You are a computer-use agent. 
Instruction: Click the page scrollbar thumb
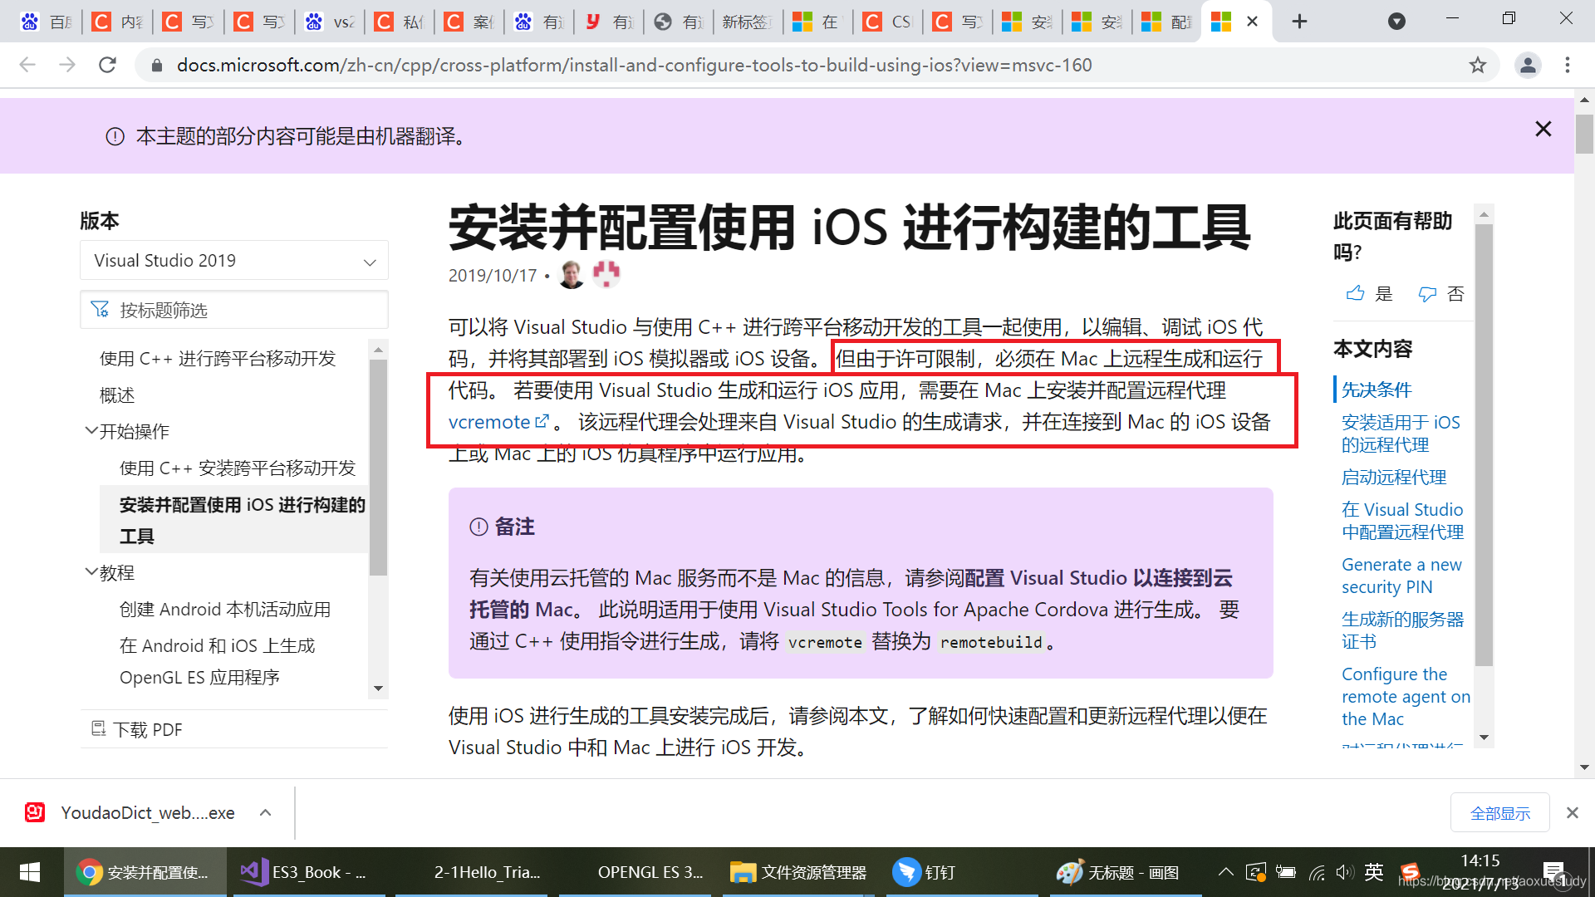point(1584,134)
